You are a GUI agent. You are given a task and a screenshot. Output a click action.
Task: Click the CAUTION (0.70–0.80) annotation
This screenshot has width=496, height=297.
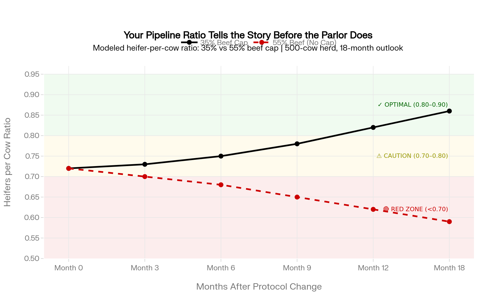point(412,156)
